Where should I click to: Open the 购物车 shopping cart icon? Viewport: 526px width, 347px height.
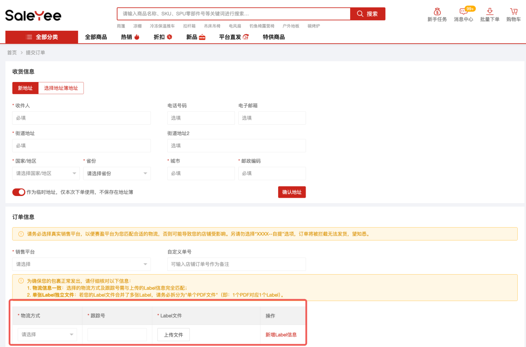click(x=514, y=12)
